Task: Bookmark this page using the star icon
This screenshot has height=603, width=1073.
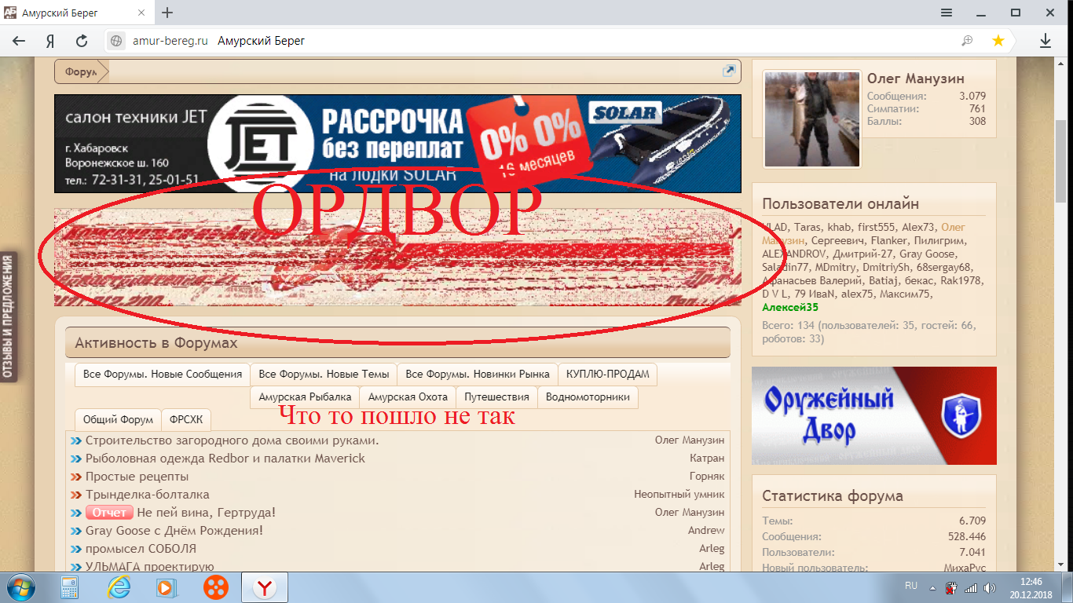Action: tap(998, 40)
